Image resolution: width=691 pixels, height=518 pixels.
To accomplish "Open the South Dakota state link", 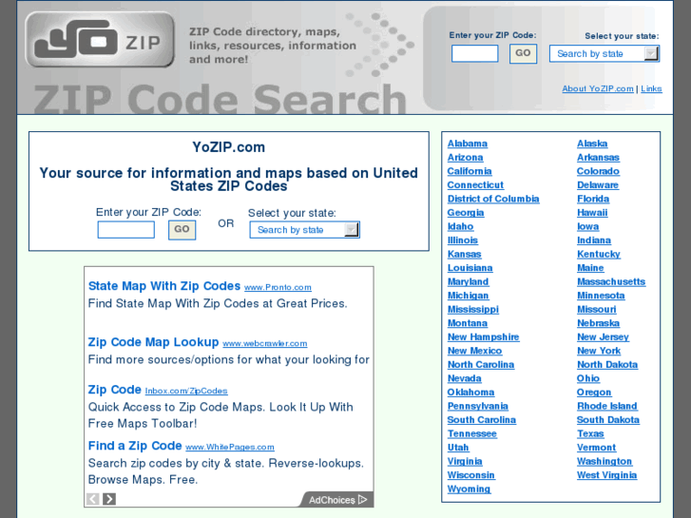I will (608, 420).
